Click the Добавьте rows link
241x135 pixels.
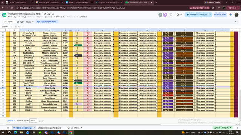pyautogui.click(x=11, y=121)
